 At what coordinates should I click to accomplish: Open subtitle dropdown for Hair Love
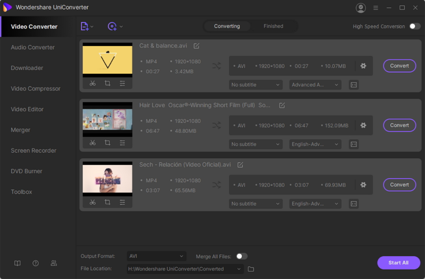(x=255, y=144)
